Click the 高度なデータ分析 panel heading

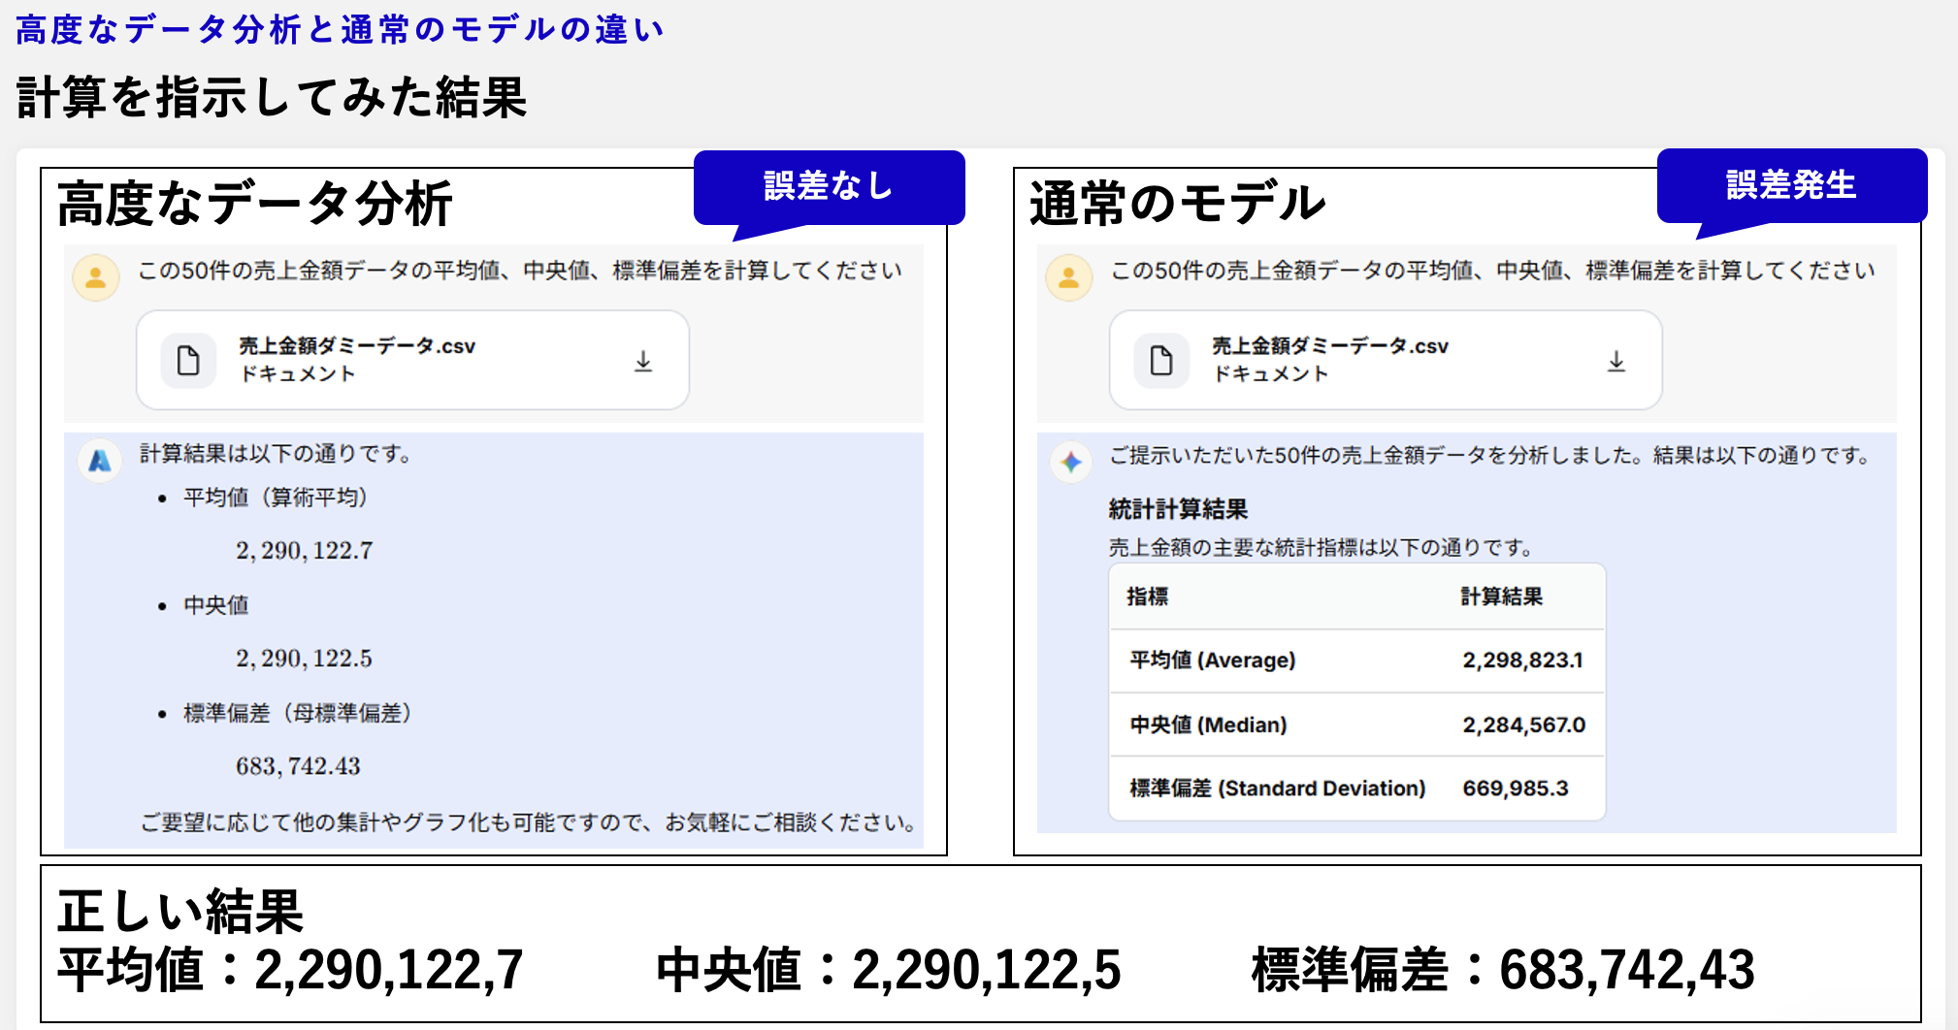tap(255, 204)
